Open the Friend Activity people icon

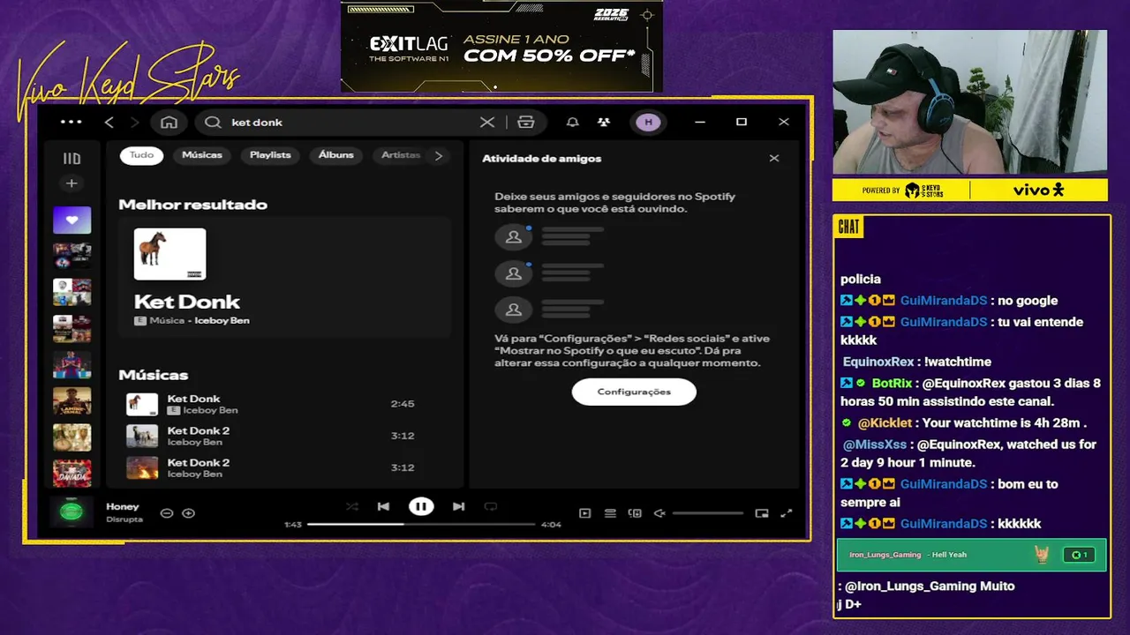[603, 123]
